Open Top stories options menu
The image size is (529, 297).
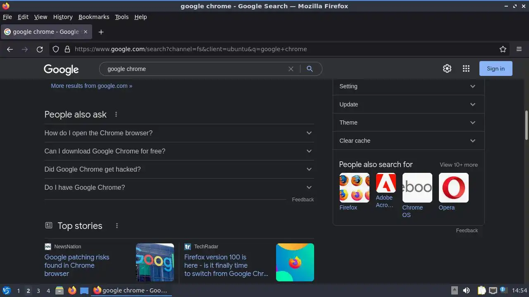coord(117,226)
